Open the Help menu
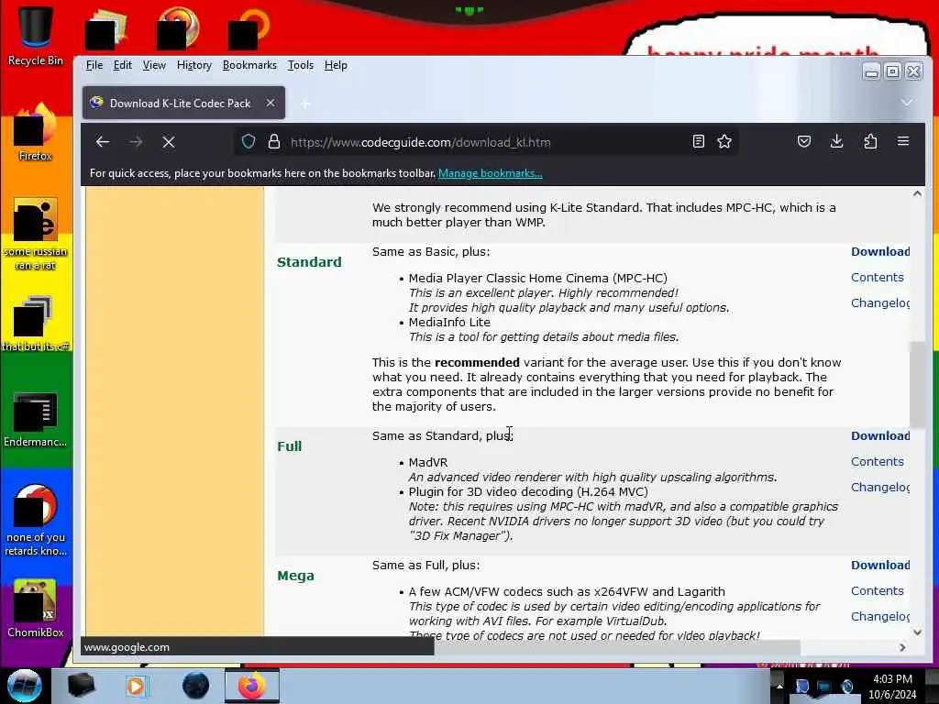The height and width of the screenshot is (704, 939). (x=336, y=65)
